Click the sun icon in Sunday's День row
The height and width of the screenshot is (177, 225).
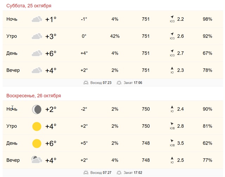tap(37, 143)
